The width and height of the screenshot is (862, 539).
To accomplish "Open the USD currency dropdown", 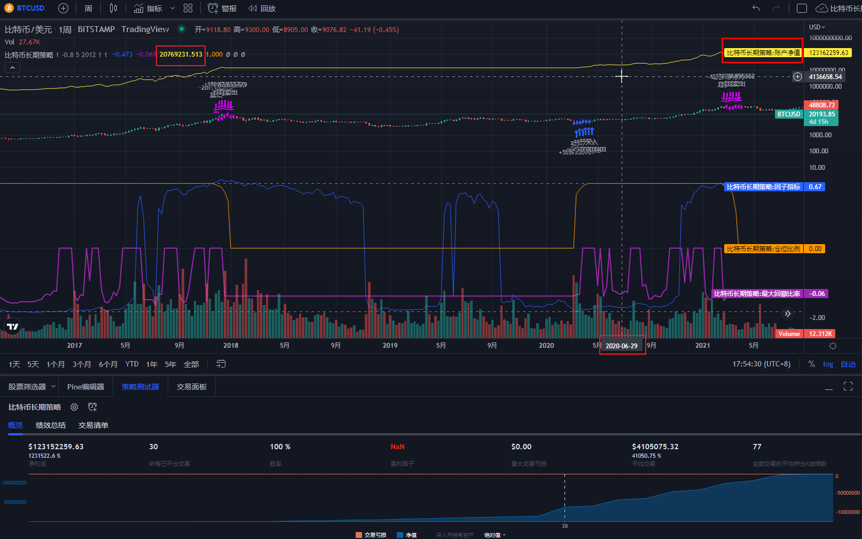I will click(817, 27).
